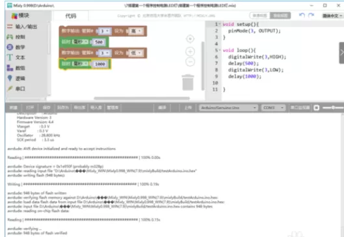Click the toolbar slider handle
Image resolution: width=344 pixels, height=237 pixels.
pyautogui.click(x=333, y=108)
